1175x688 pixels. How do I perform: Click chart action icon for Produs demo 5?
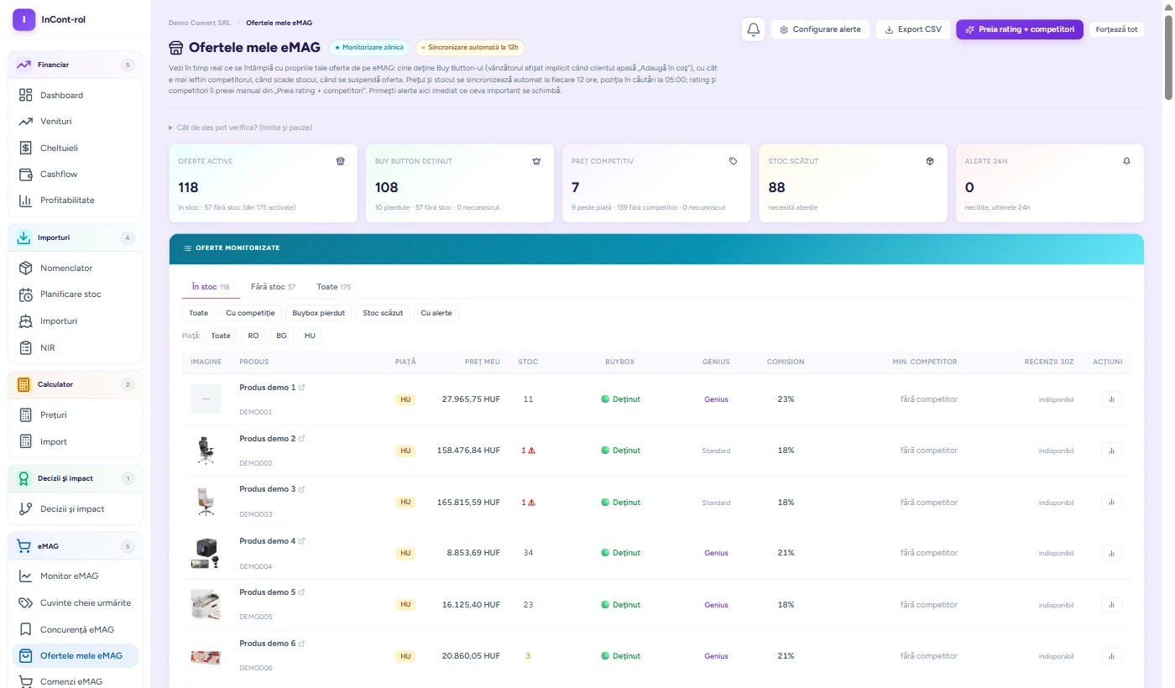pos(1111,604)
